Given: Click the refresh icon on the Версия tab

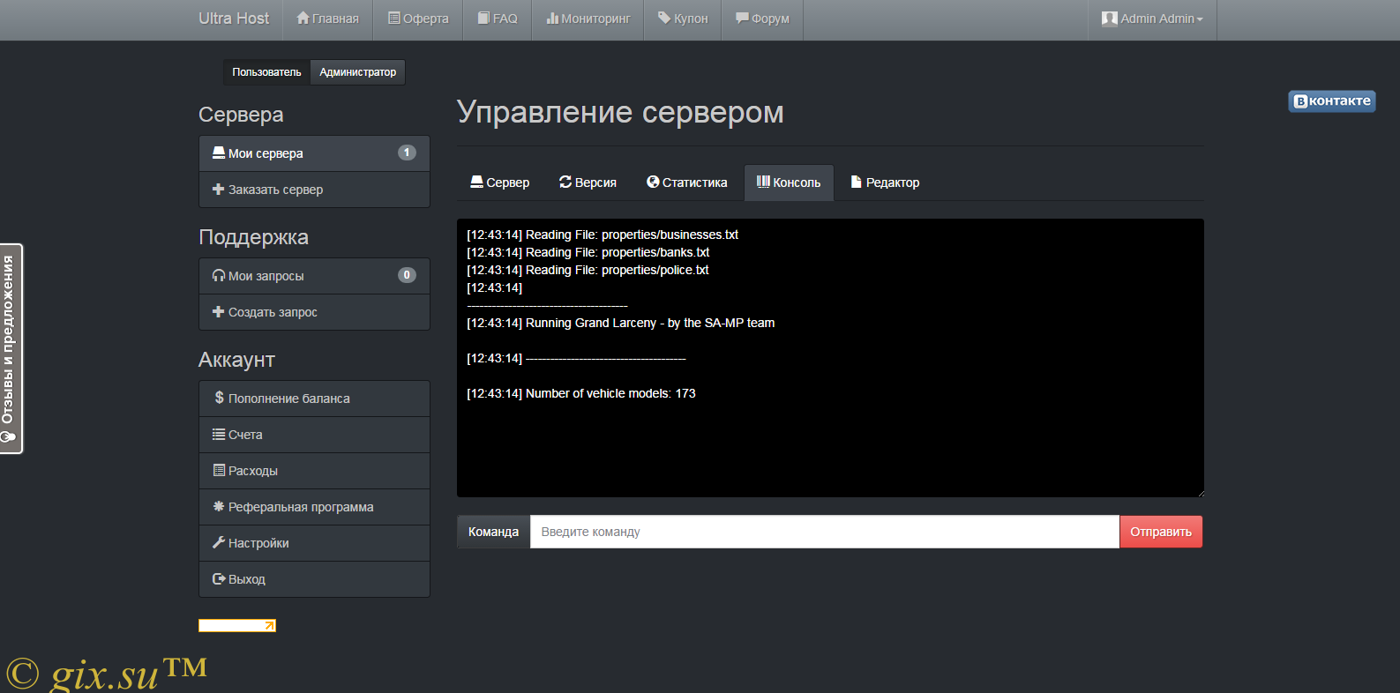Looking at the screenshot, I should (x=565, y=182).
